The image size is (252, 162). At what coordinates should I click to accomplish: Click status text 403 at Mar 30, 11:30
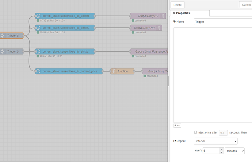point(51,56)
